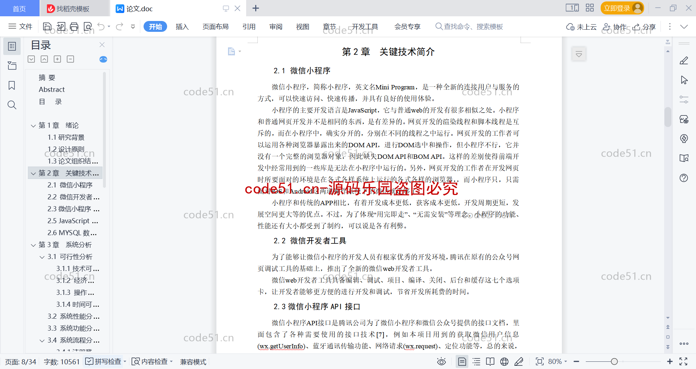The image size is (696, 369).
Task: Click the search command field
Action: (469, 26)
